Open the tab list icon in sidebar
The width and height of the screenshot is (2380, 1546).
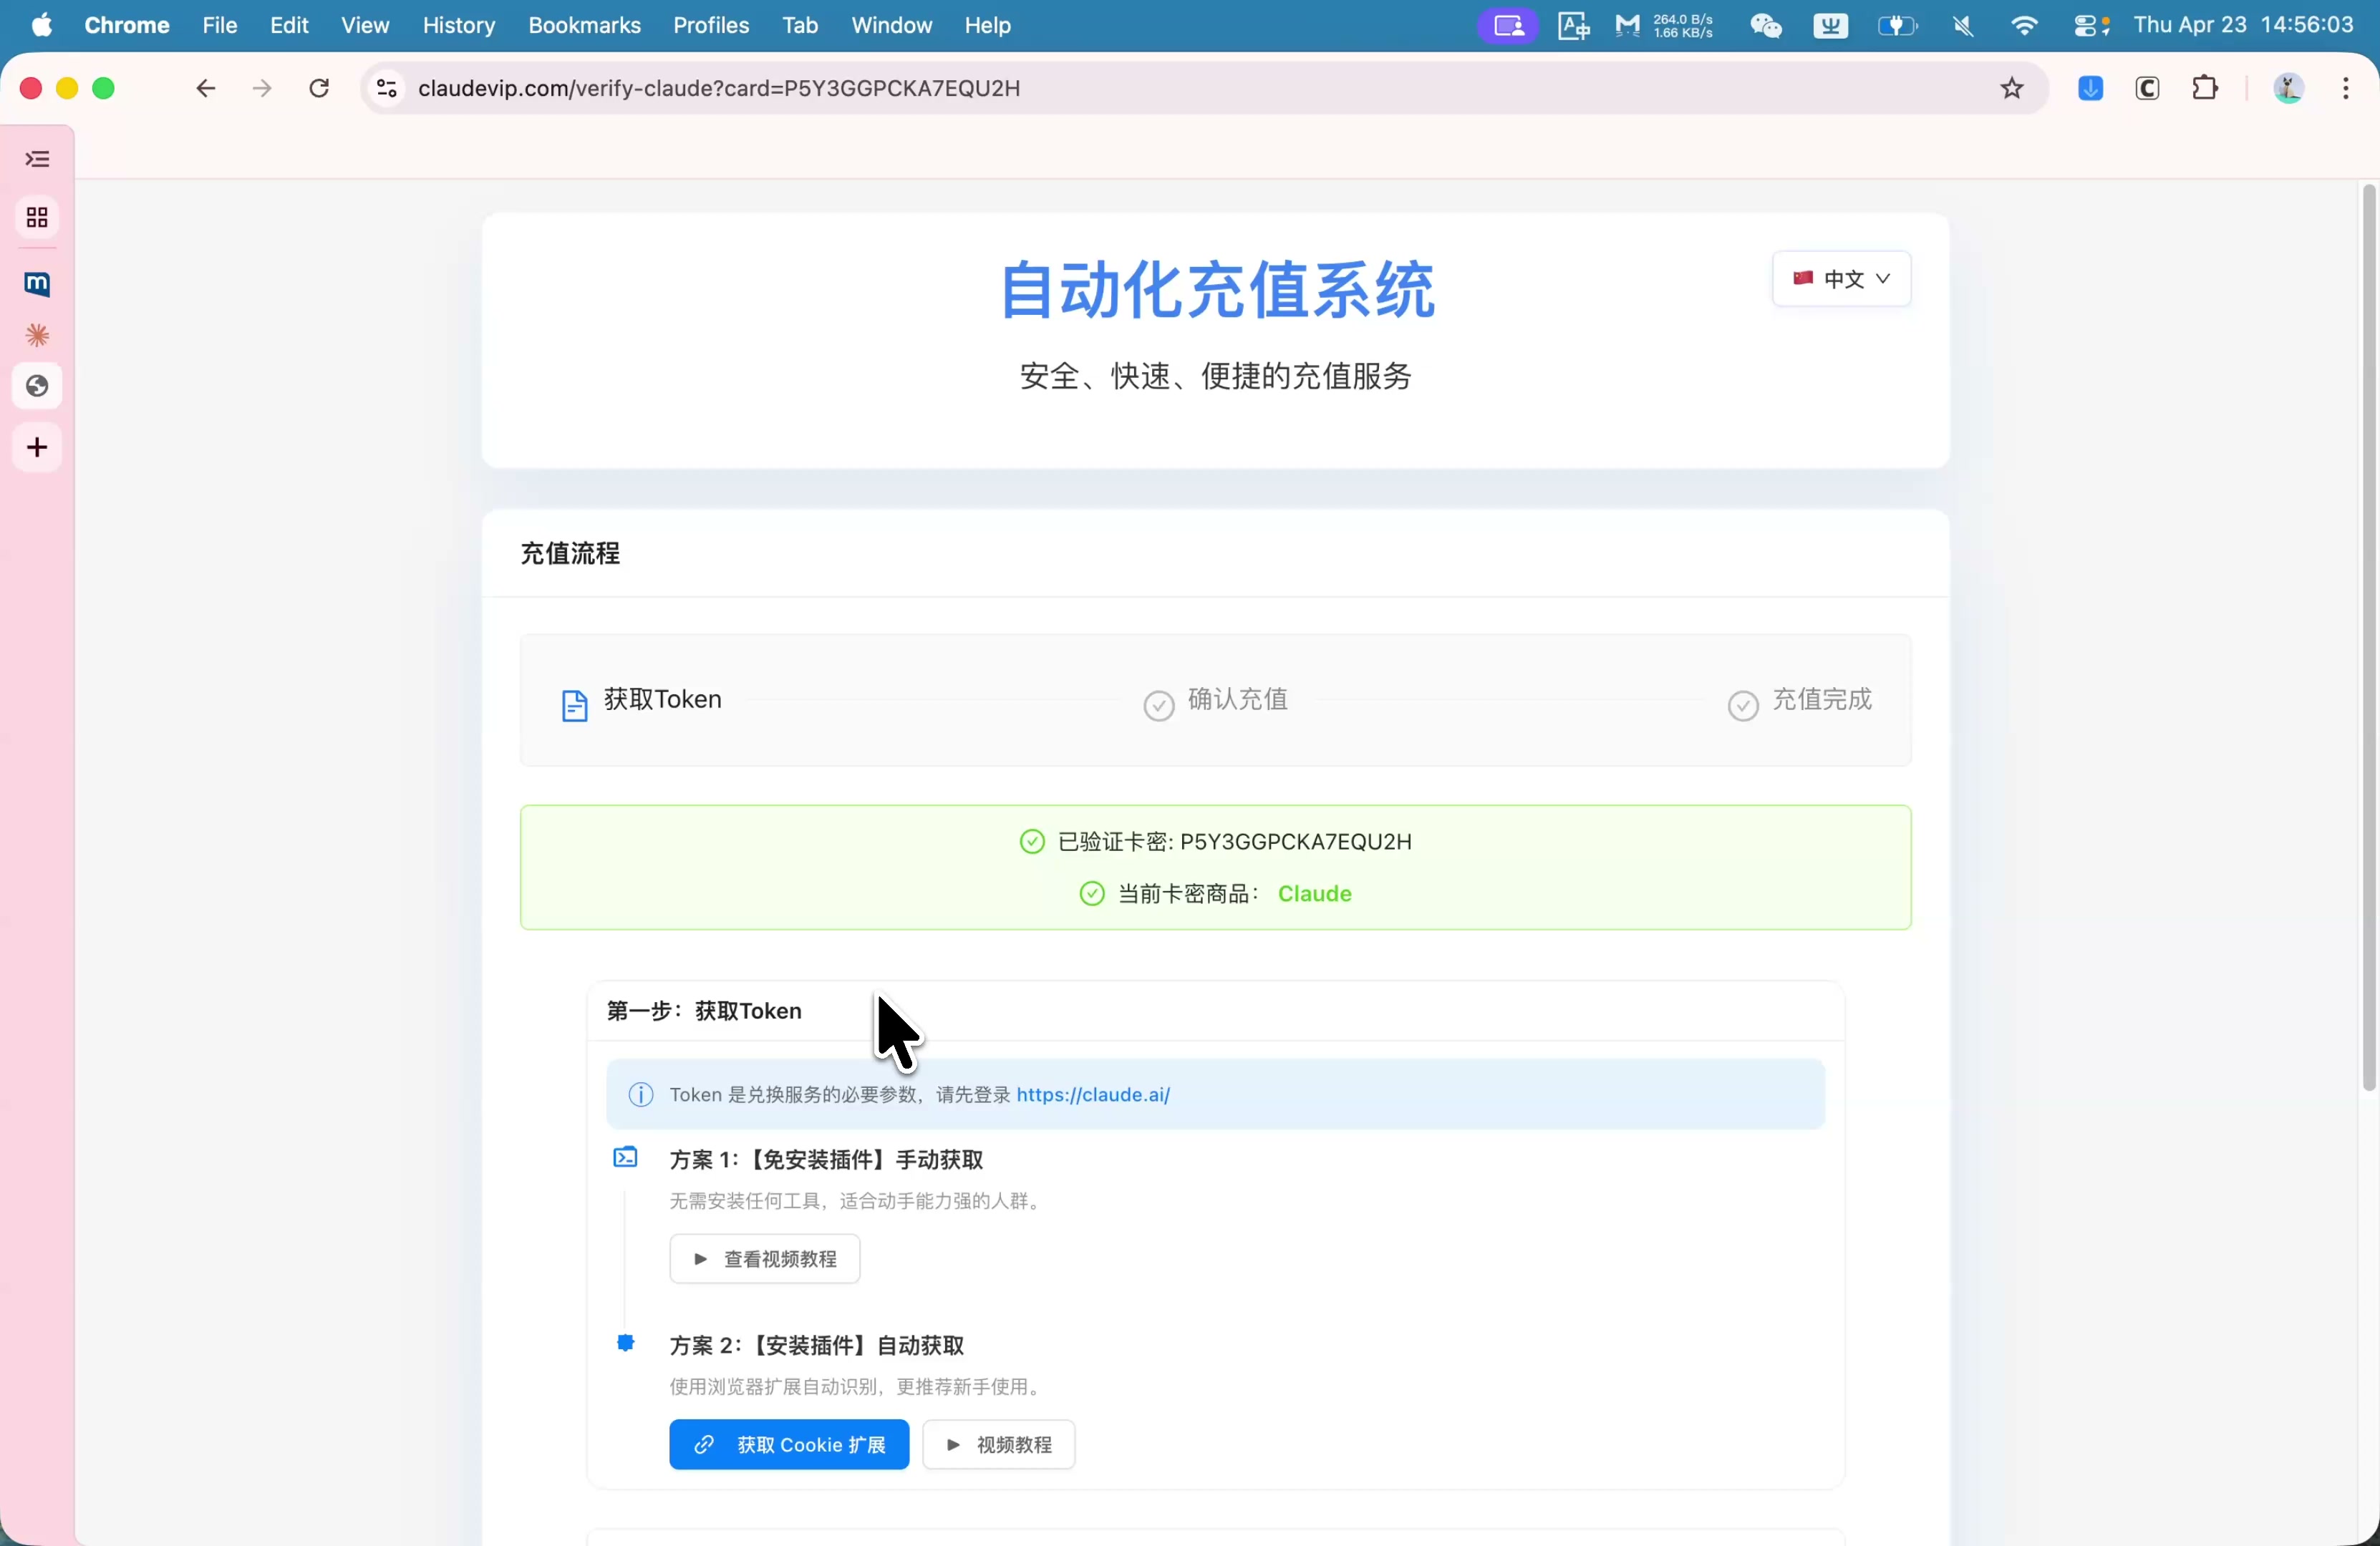pyautogui.click(x=37, y=159)
